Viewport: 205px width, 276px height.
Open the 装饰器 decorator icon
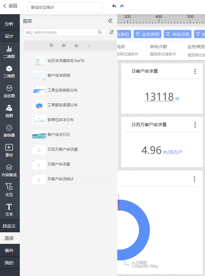(x=9, y=128)
